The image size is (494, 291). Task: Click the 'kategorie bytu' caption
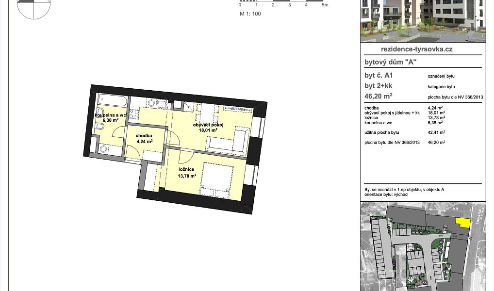pyautogui.click(x=441, y=87)
